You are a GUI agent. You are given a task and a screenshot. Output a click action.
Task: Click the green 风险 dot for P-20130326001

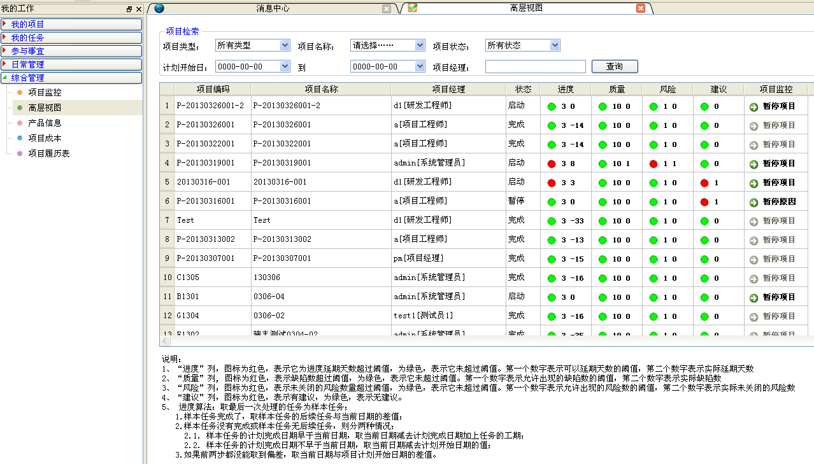[x=653, y=125]
